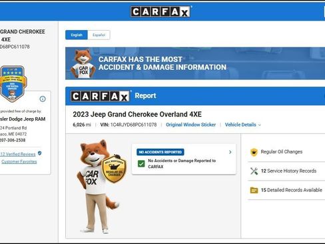The image size is (325, 244).
Task: Open the Original Window Sticker link
Action: (190, 125)
